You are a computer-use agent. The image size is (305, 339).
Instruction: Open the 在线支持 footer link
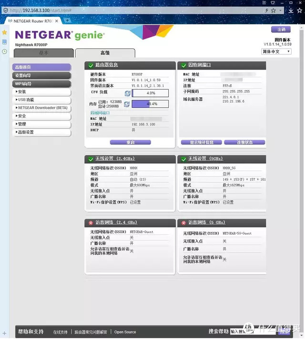tap(61, 332)
